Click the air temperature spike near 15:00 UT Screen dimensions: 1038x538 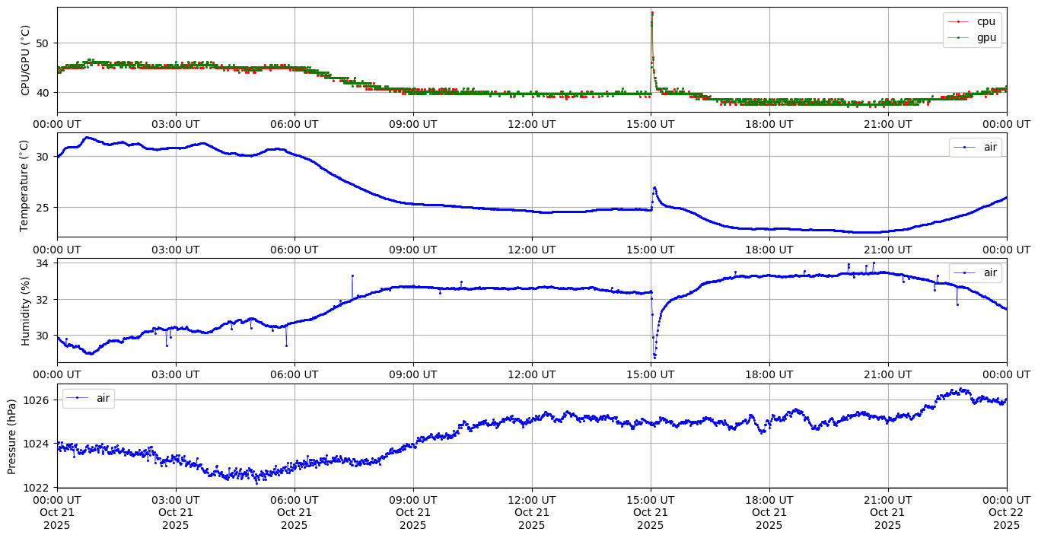(x=654, y=188)
